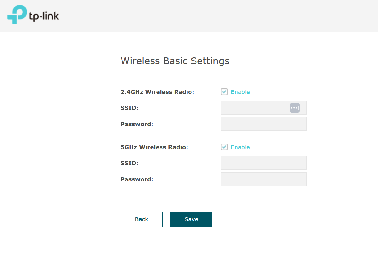Click the SSID label under 2.4GHz radio
The width and height of the screenshot is (378, 279).
click(x=129, y=108)
